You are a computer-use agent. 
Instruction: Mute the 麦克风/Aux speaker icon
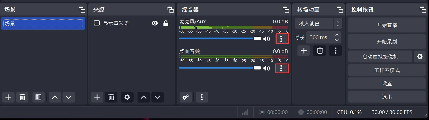[267, 39]
